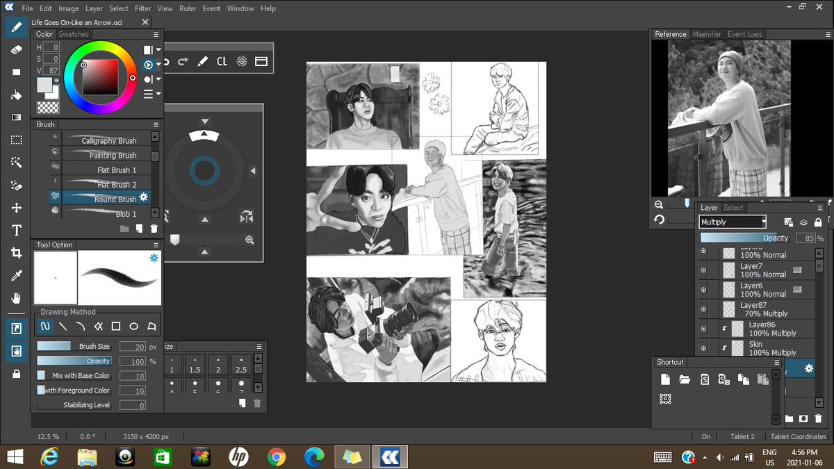Viewport: 834px width, 469px height.
Task: Select the Magic Wand tool
Action: coord(16,163)
